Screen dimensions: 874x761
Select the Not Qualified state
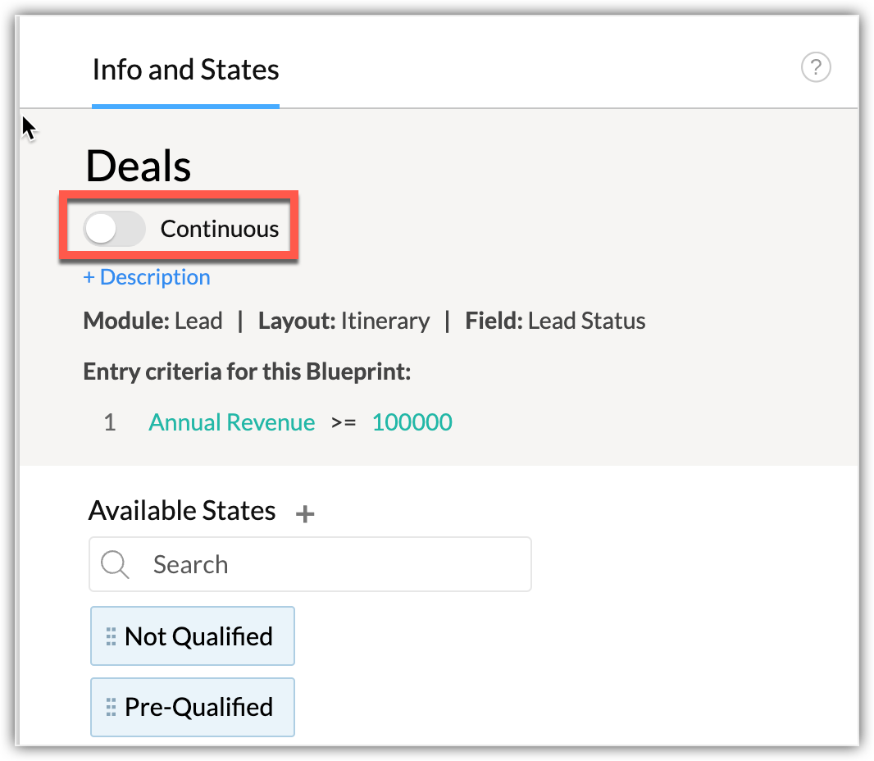198,636
